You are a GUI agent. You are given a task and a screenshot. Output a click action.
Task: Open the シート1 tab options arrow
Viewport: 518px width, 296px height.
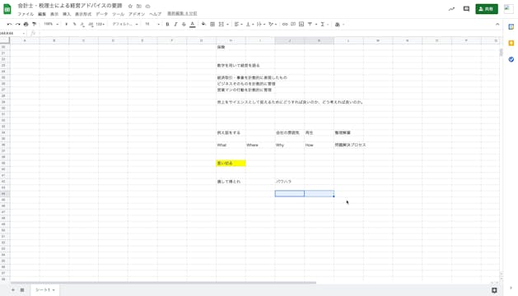point(54,290)
